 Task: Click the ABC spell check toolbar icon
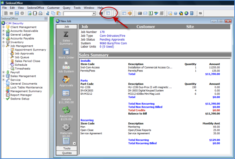pos(156,13)
